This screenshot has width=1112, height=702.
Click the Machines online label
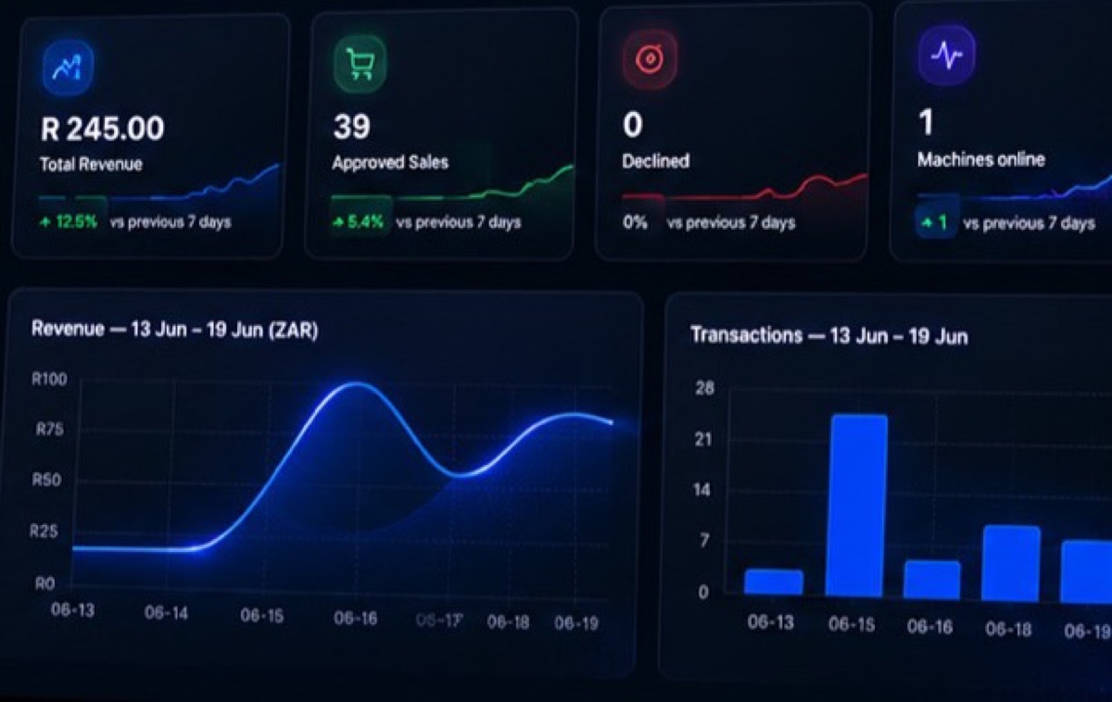[x=980, y=159]
